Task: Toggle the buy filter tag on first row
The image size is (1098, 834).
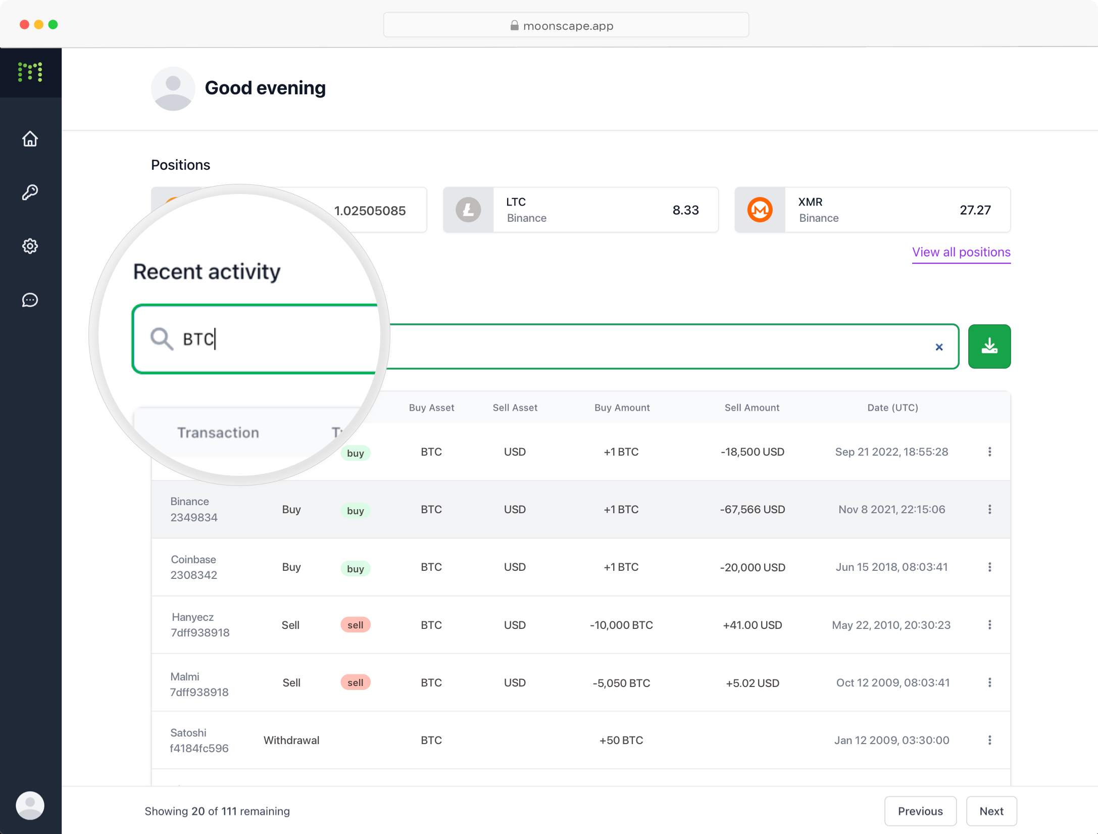Action: [357, 452]
